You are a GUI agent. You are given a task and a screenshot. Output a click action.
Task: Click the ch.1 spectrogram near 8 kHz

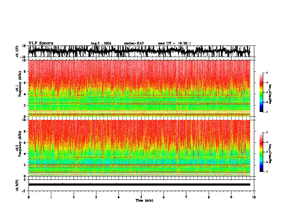pos(139,71)
